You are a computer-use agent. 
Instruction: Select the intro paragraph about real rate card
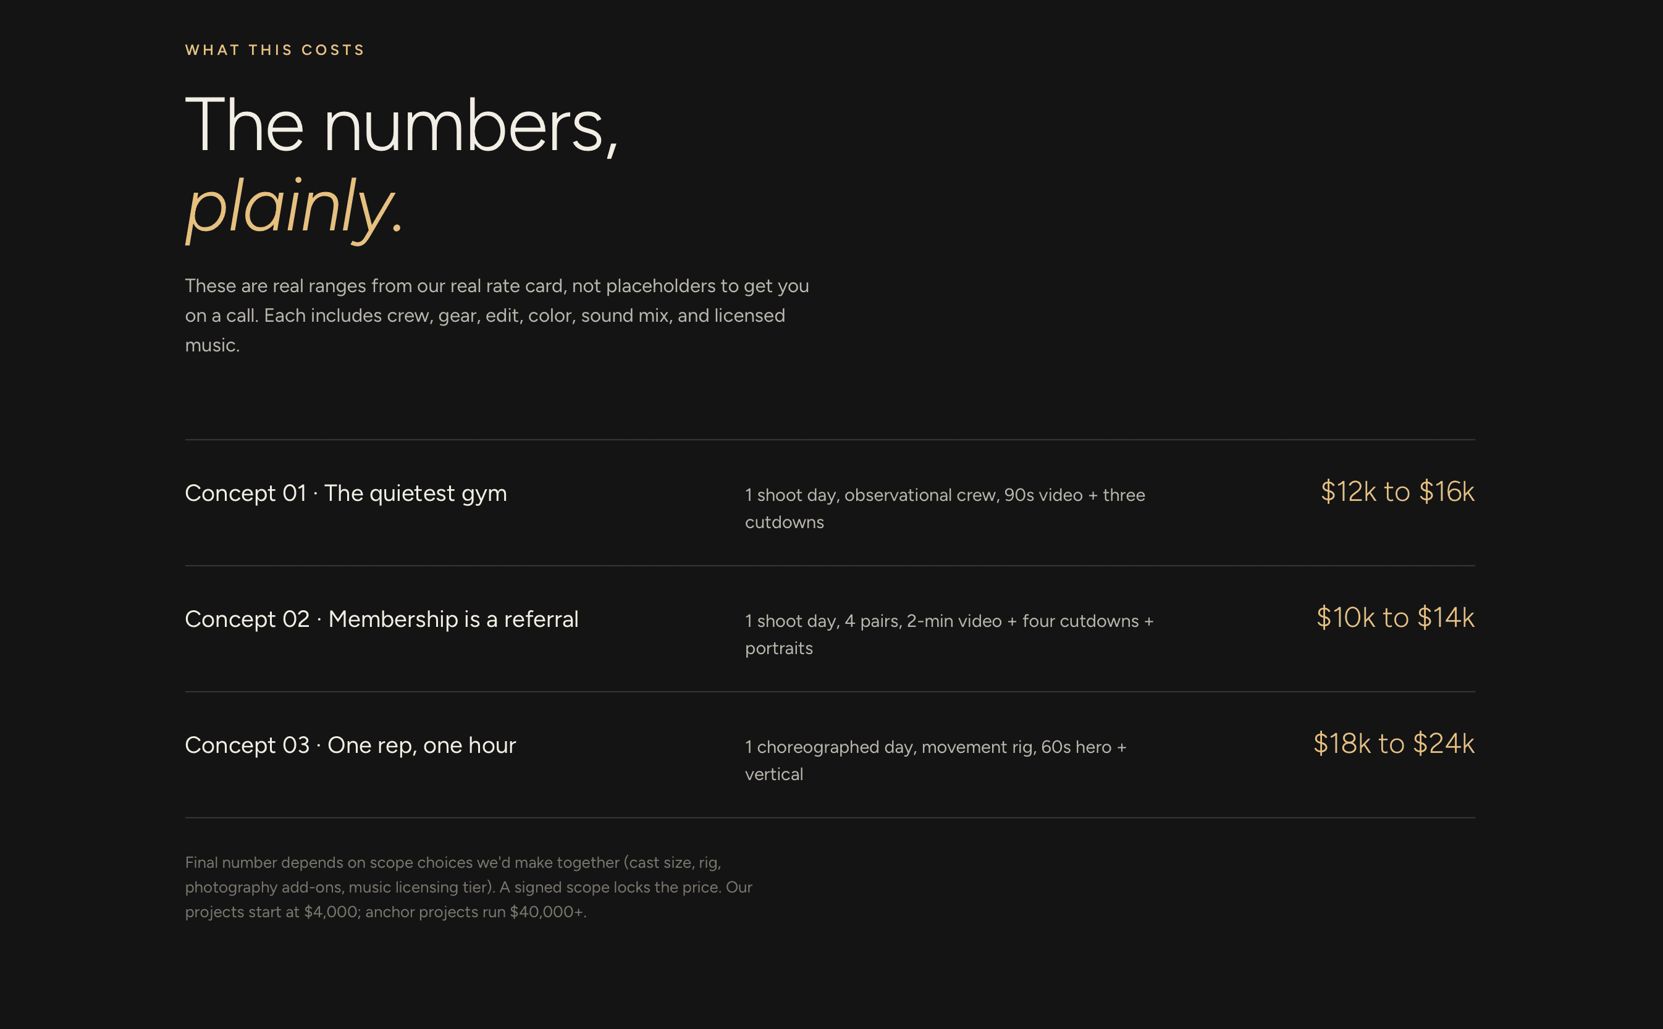[497, 315]
